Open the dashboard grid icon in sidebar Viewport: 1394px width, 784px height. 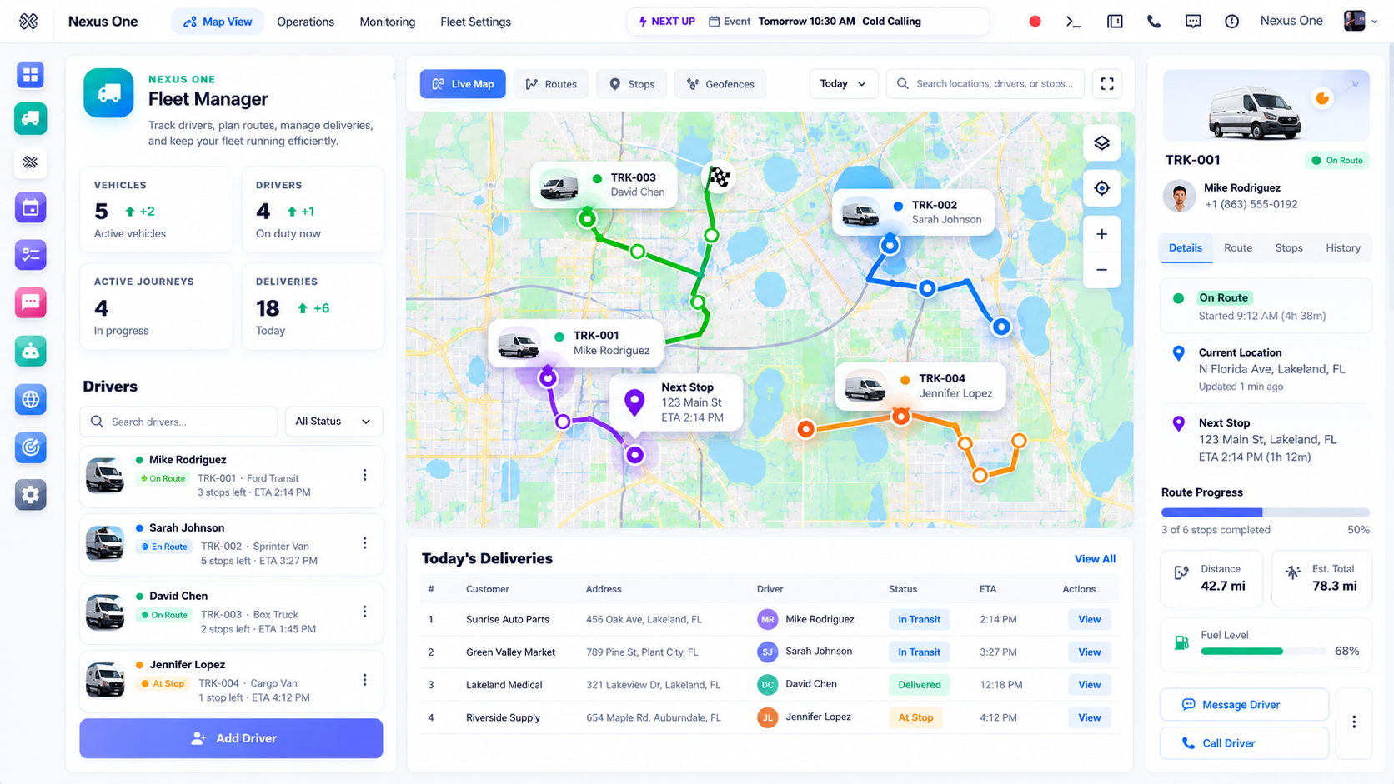[x=31, y=75]
